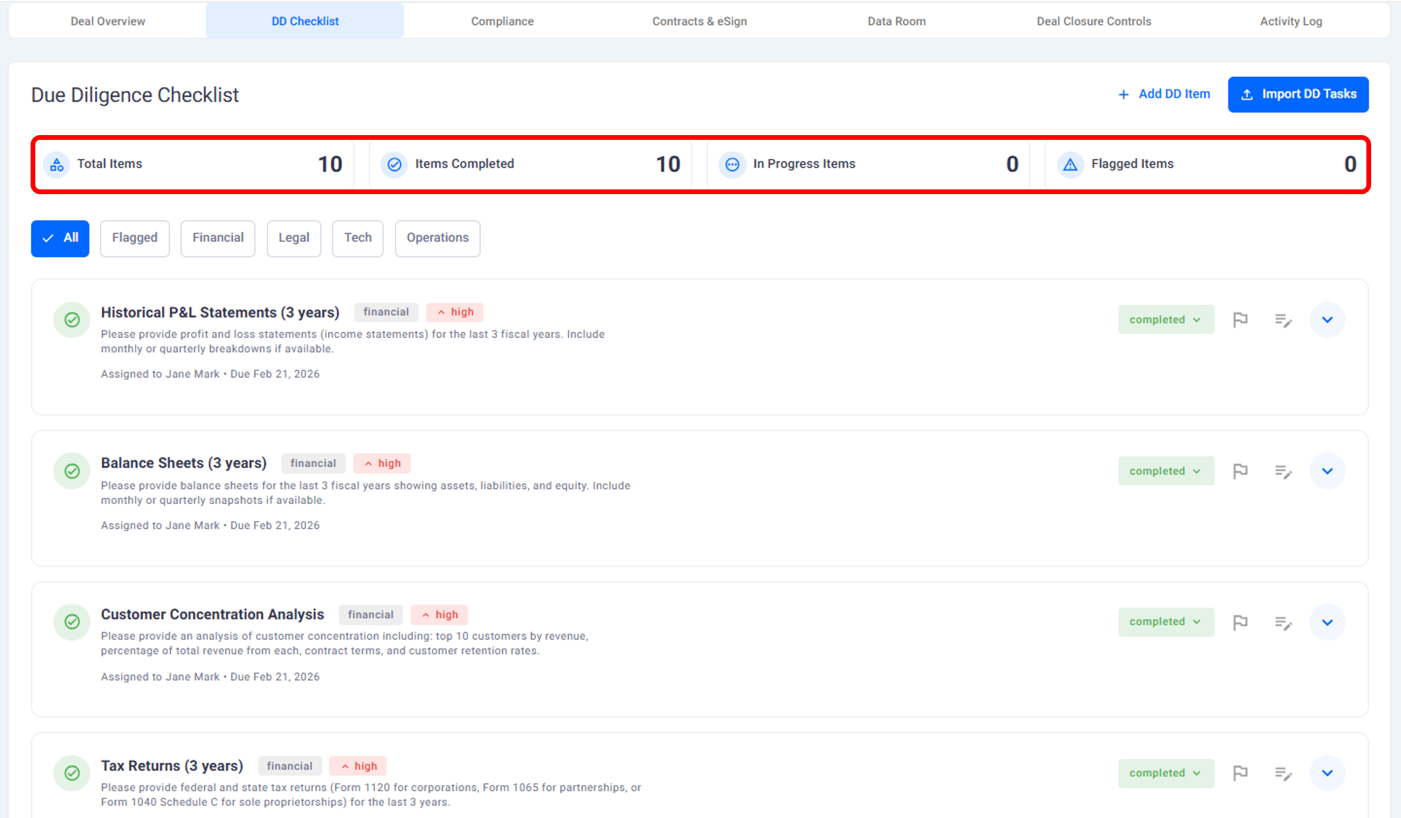Expand the Customer Concentration Analysis chevron
The image size is (1401, 818).
(1327, 622)
